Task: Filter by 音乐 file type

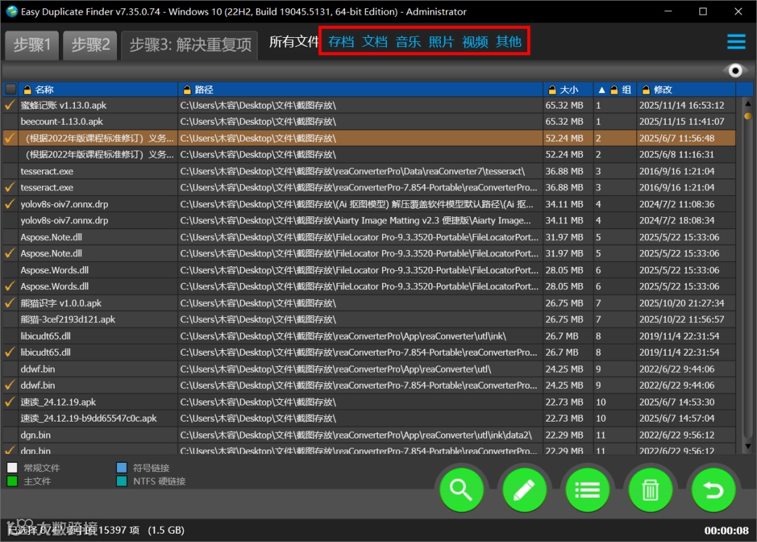Action: click(408, 42)
